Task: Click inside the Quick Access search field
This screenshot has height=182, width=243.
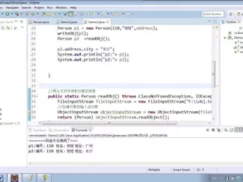Action: coord(212,14)
